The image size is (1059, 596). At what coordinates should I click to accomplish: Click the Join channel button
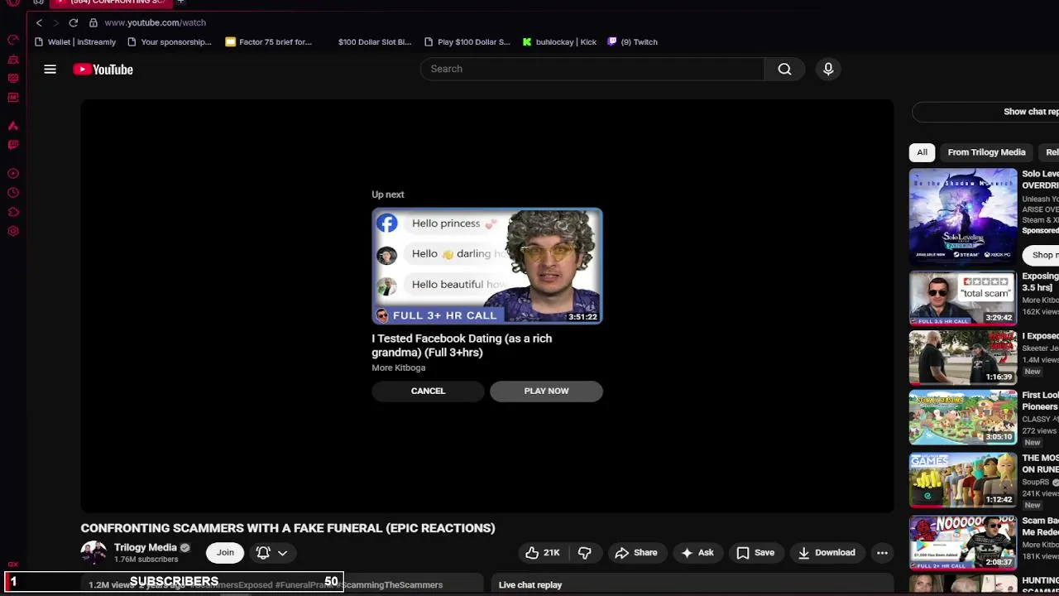225,553
